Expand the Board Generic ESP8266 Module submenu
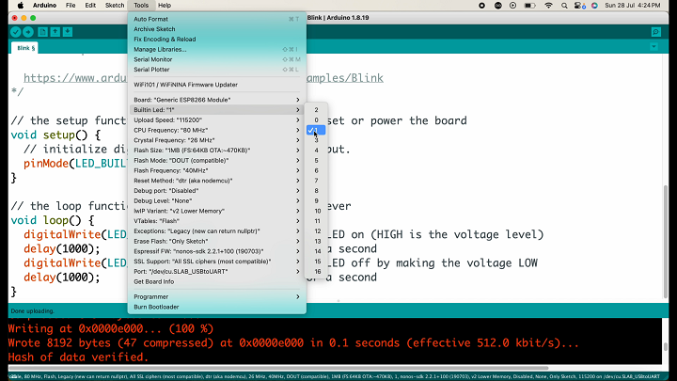Viewport: 677px width, 381px height. pos(217,100)
